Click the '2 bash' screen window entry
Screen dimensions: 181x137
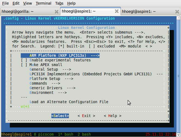point(84,135)
